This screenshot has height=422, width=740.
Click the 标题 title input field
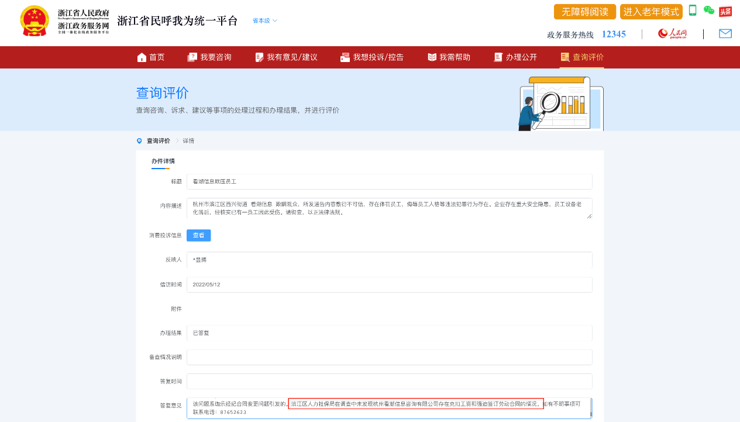click(388, 181)
